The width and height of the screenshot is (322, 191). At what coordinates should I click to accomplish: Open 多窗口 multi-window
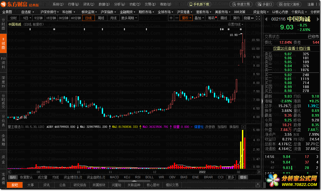pos(265,4)
